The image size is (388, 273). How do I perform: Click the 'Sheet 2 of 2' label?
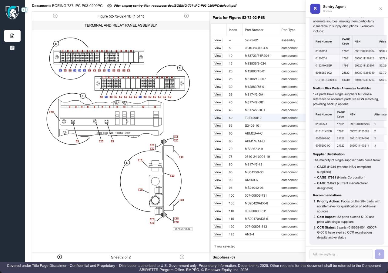pyautogui.click(x=121, y=257)
